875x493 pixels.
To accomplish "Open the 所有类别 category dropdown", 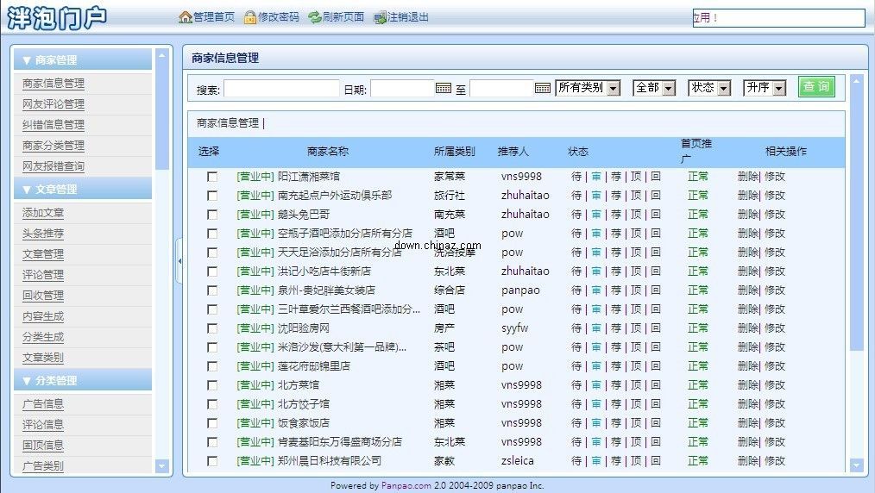I will tap(589, 87).
